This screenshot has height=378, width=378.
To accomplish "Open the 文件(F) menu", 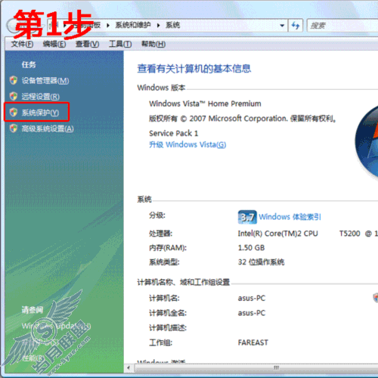I will (x=22, y=44).
